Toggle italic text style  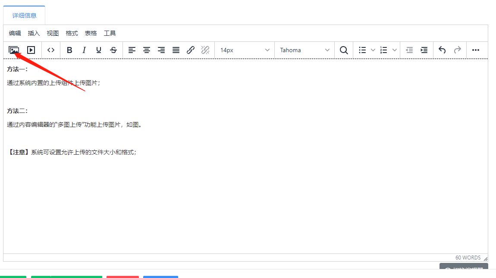point(84,50)
